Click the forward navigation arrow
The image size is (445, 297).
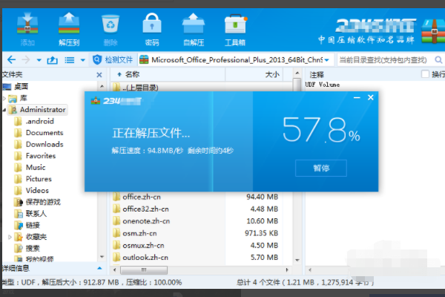tap(26, 59)
